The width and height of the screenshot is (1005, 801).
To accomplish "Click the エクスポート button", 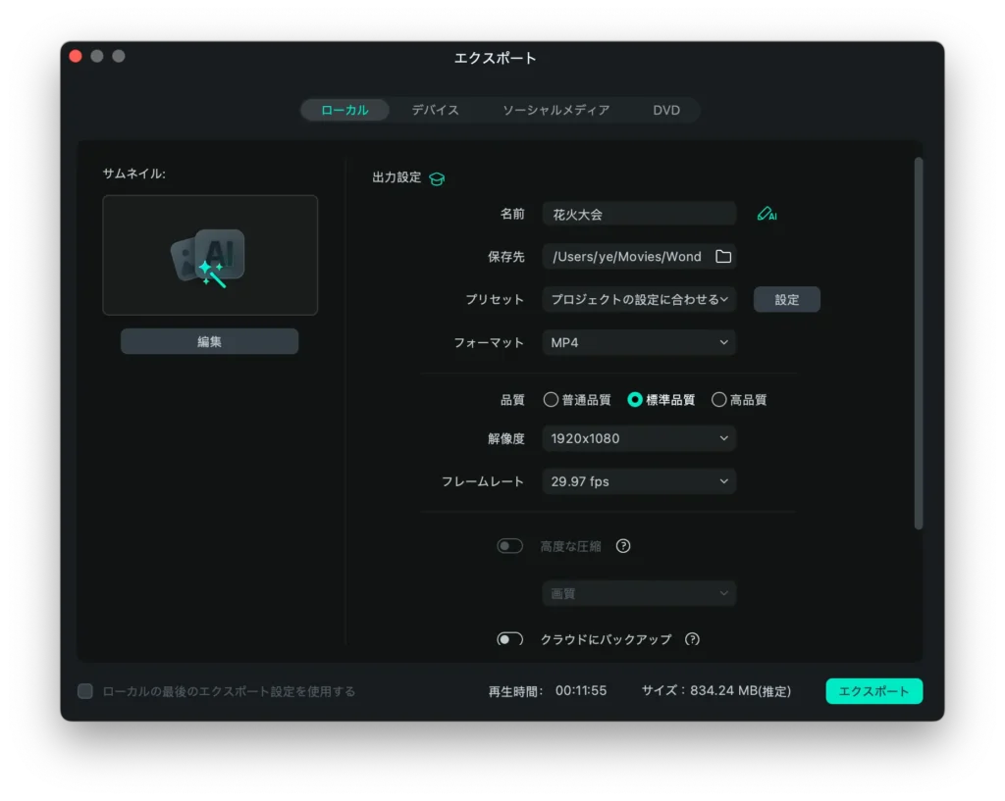I will 873,690.
